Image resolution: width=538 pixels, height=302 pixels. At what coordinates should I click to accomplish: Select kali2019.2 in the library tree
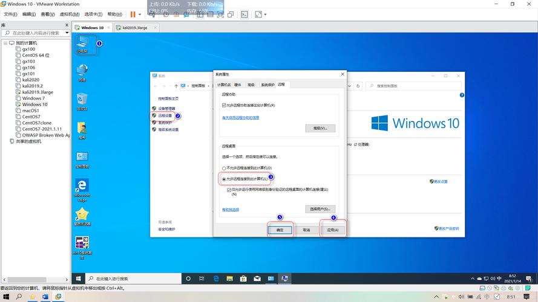29,86
